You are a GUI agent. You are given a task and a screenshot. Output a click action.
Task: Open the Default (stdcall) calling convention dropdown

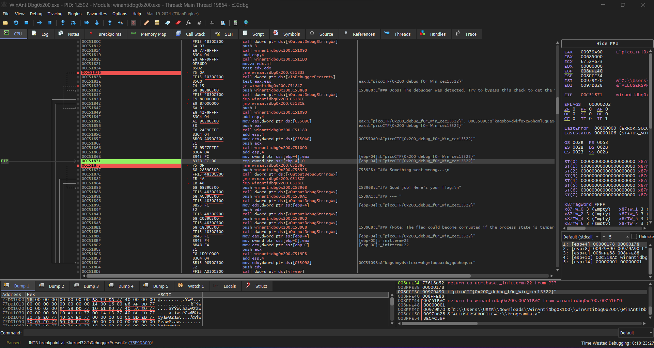pos(580,237)
